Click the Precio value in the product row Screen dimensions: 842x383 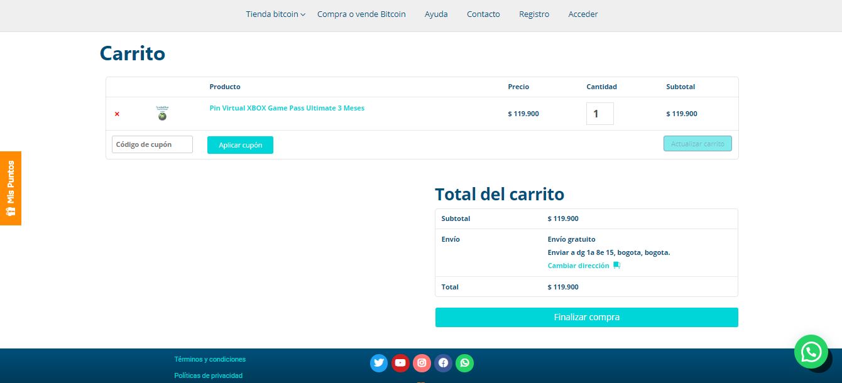click(x=523, y=114)
